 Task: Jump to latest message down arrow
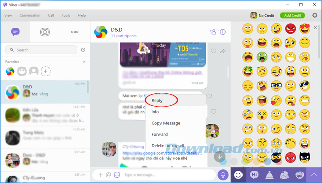tap(220, 157)
